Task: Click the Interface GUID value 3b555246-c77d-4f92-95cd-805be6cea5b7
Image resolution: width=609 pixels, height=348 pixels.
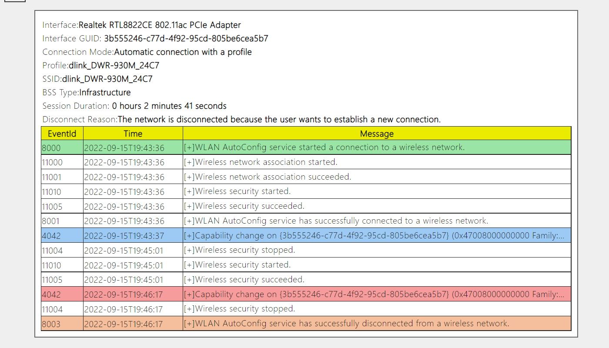Action: pos(186,39)
